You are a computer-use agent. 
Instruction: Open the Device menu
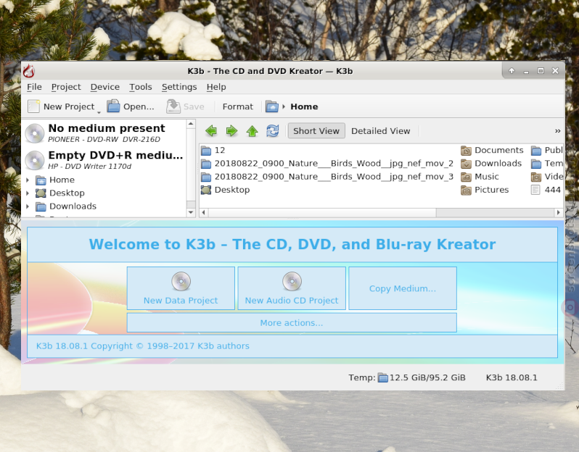pyautogui.click(x=105, y=87)
